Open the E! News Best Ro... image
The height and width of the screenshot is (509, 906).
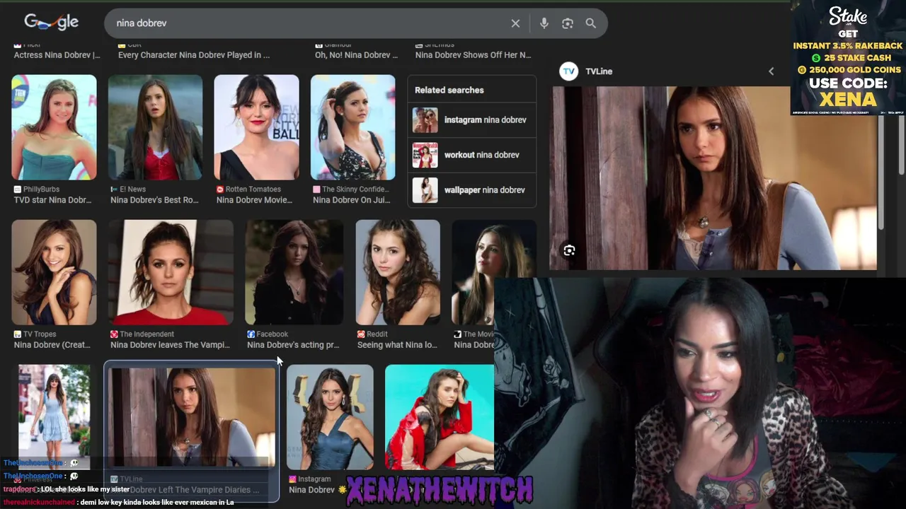coord(155,127)
